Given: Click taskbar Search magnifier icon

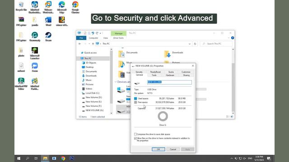Looking at the screenshot, I should tap(28, 158).
